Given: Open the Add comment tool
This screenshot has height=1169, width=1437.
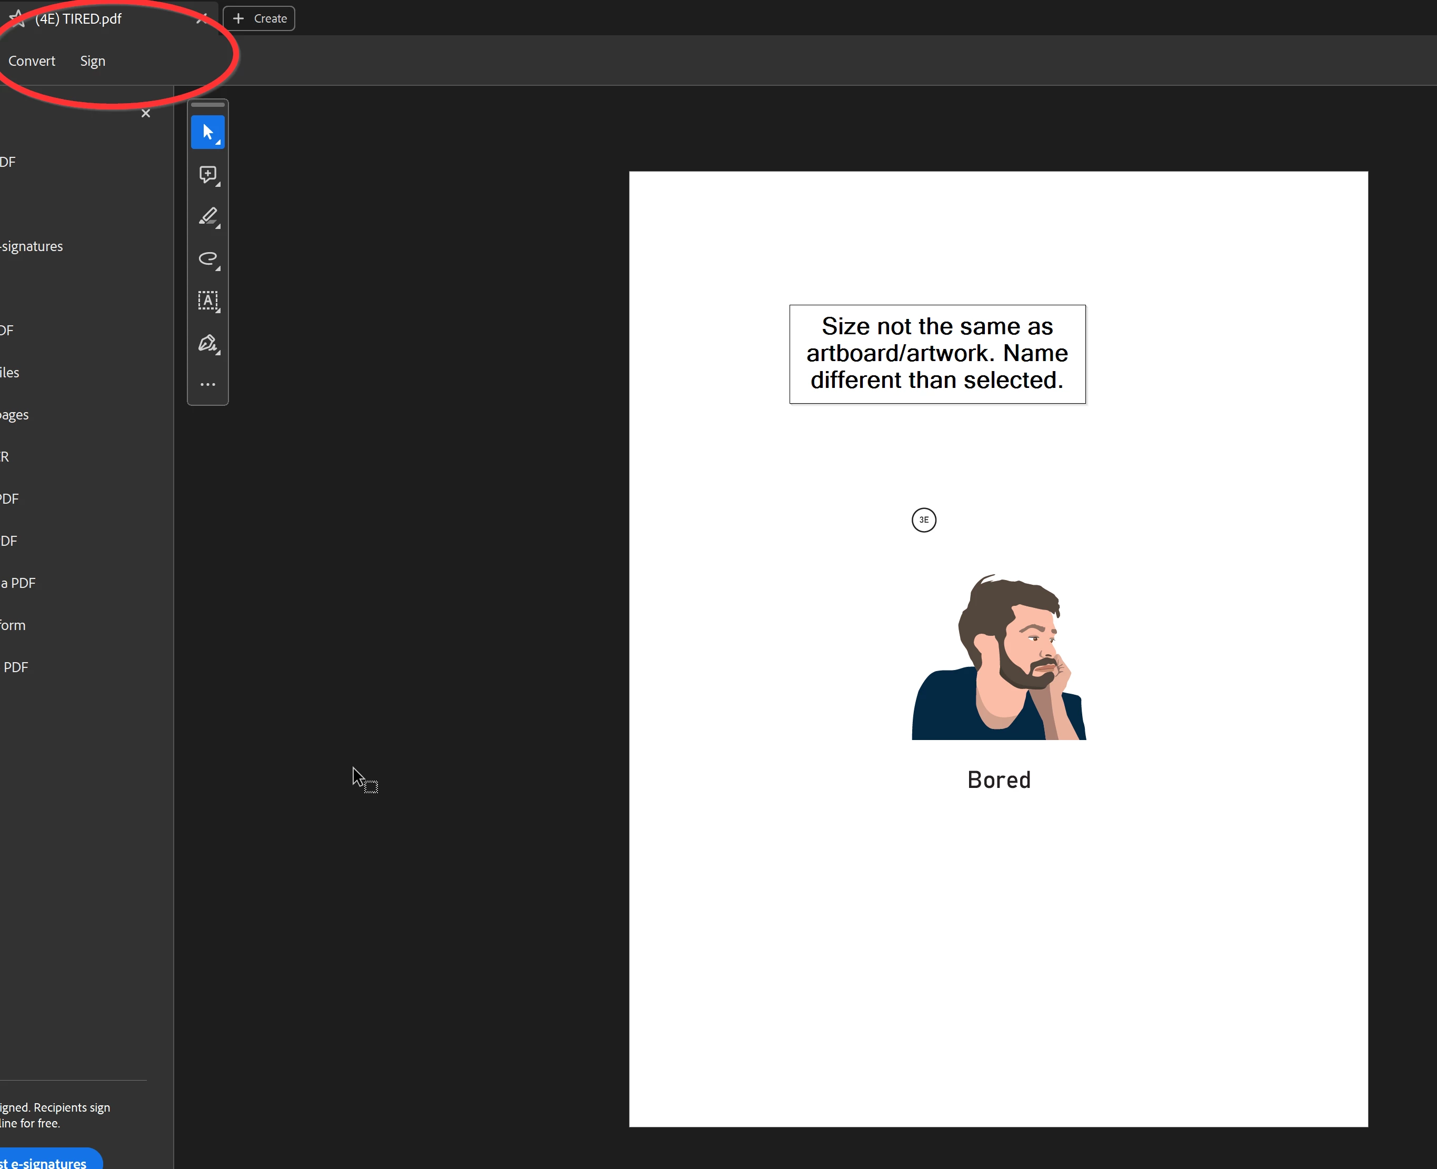Looking at the screenshot, I should point(207,174).
